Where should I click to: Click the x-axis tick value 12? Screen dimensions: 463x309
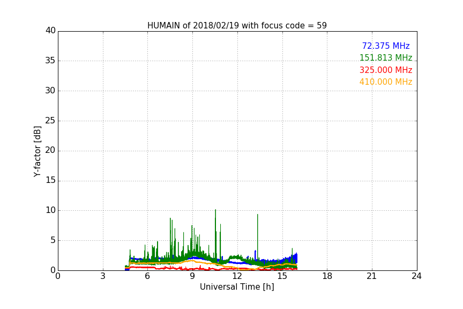237,276
